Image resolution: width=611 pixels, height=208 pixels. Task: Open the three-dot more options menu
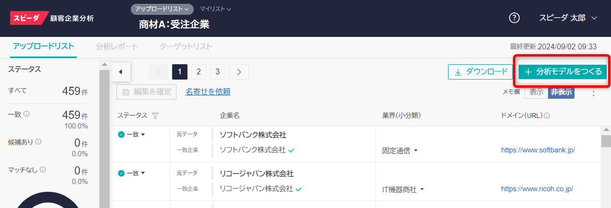point(593,92)
